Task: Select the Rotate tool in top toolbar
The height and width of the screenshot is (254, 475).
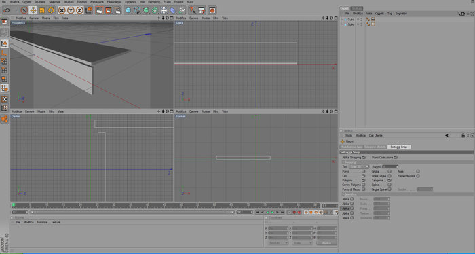Action: (x=51, y=10)
